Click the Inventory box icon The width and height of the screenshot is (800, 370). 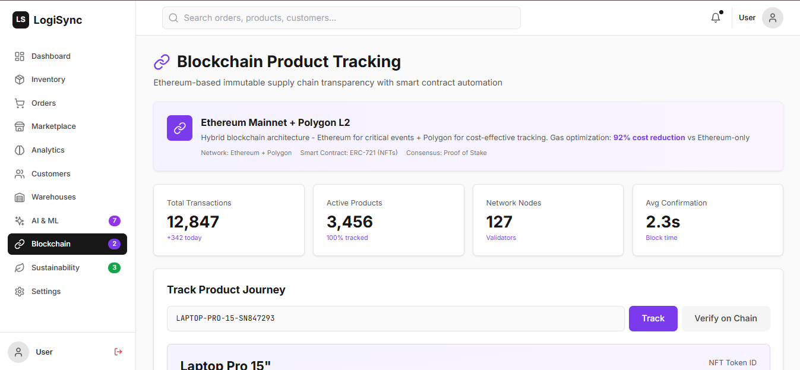point(20,80)
